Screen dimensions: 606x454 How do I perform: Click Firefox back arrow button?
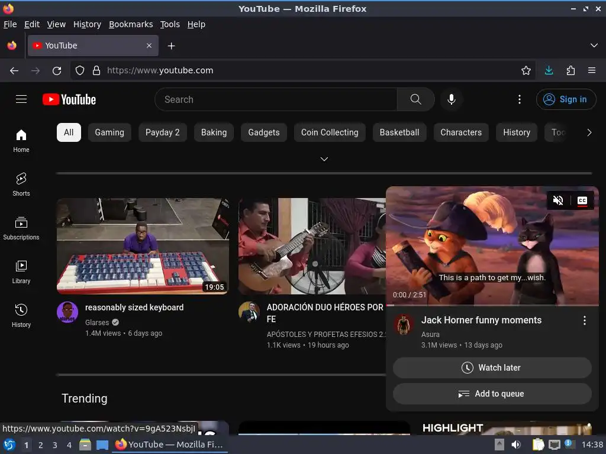(x=14, y=70)
